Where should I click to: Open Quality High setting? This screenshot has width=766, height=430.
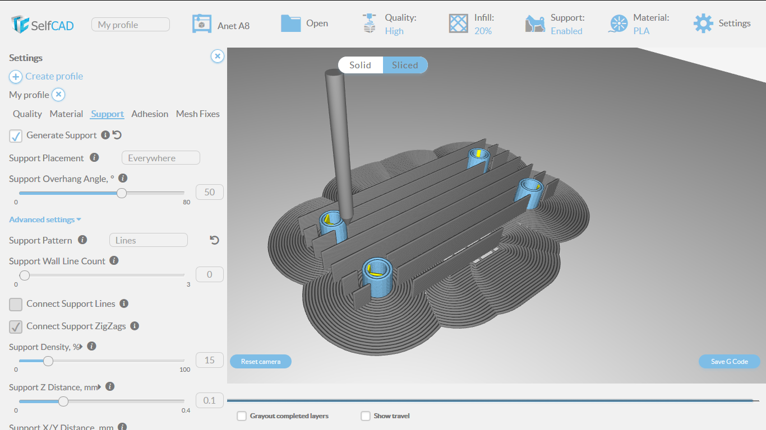pos(394,31)
